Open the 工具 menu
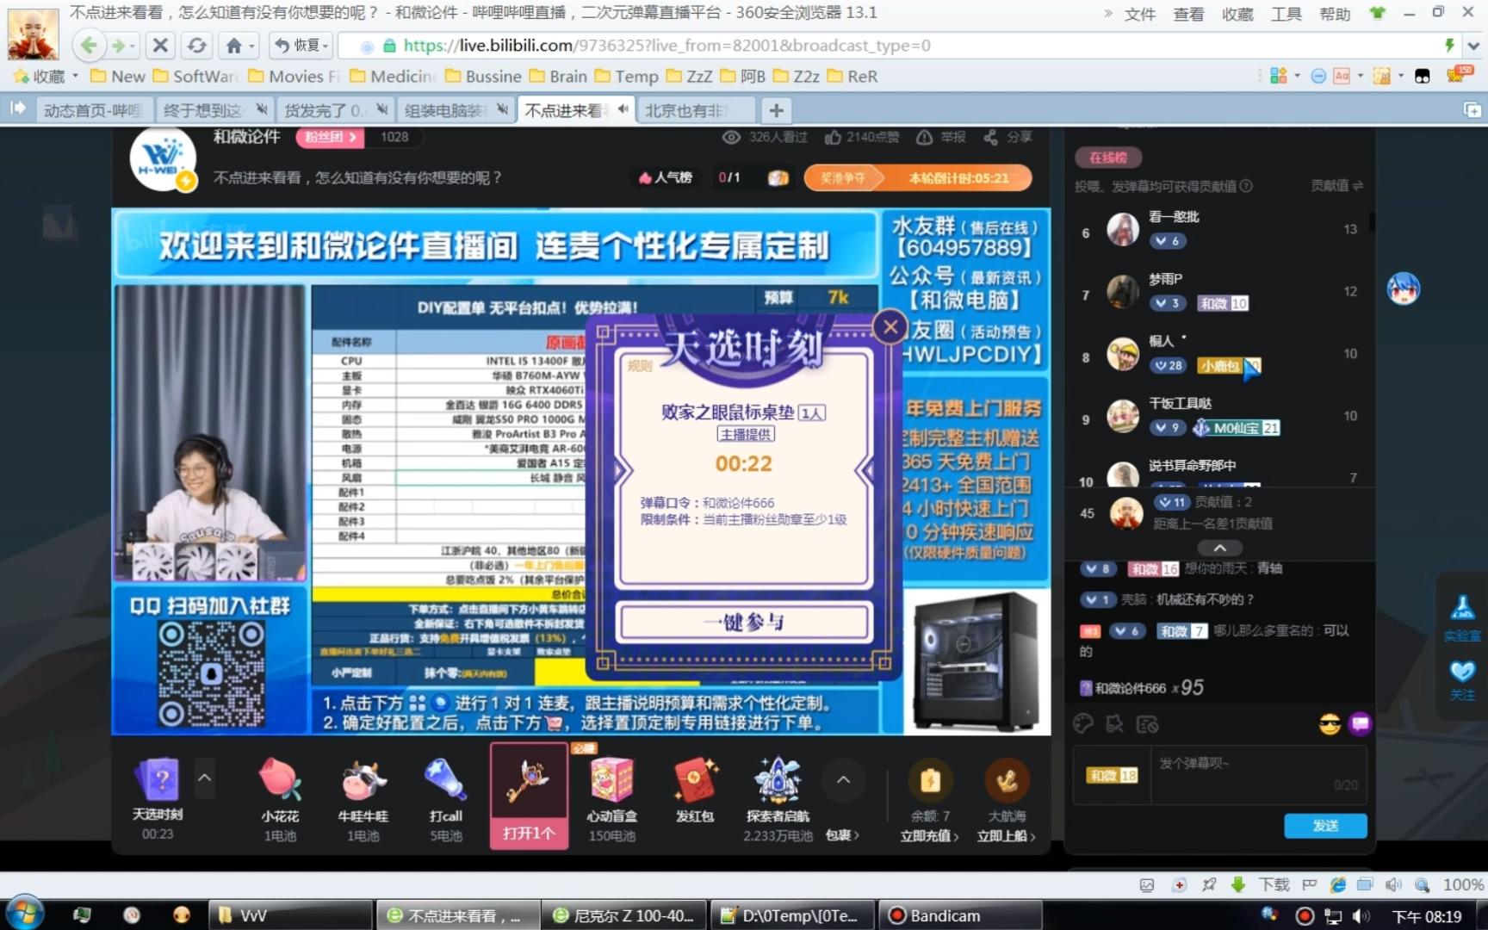The width and height of the screenshot is (1488, 930). (1286, 14)
